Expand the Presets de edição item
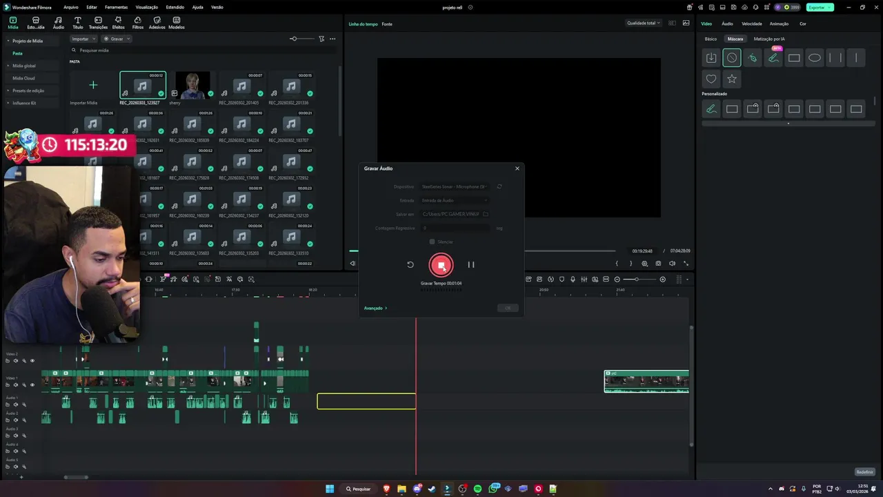Screen dimensions: 883x497 click(x=8, y=90)
